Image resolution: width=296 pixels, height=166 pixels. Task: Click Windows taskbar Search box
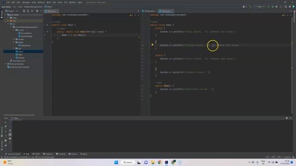(x=128, y=162)
